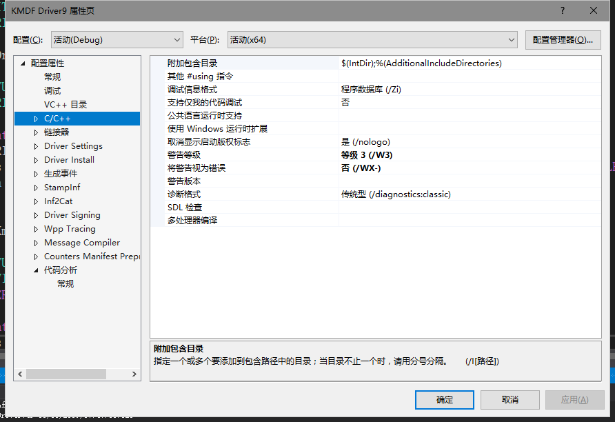Image resolution: width=615 pixels, height=422 pixels.
Task: Select 其他 #using 指令 property
Action: 200,76
